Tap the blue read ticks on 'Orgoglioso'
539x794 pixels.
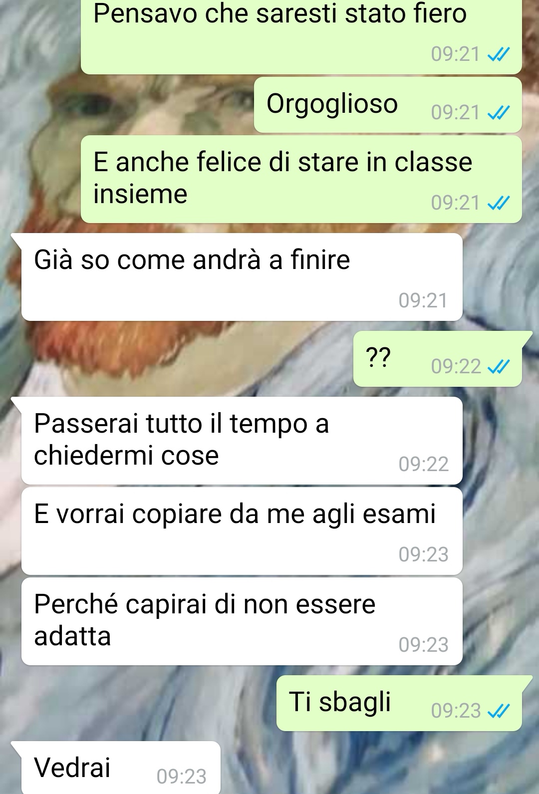[499, 113]
